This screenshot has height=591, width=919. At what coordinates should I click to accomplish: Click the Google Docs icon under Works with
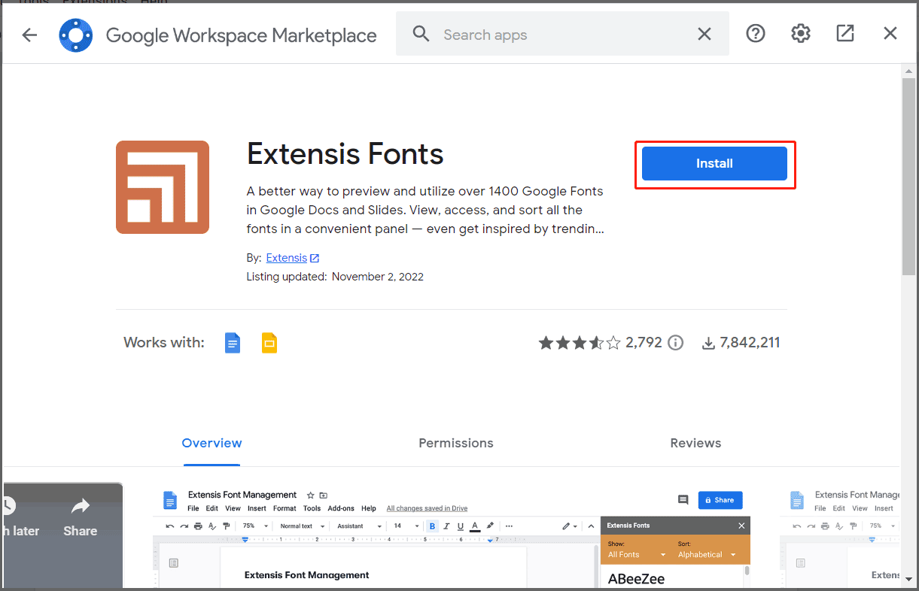(x=233, y=343)
